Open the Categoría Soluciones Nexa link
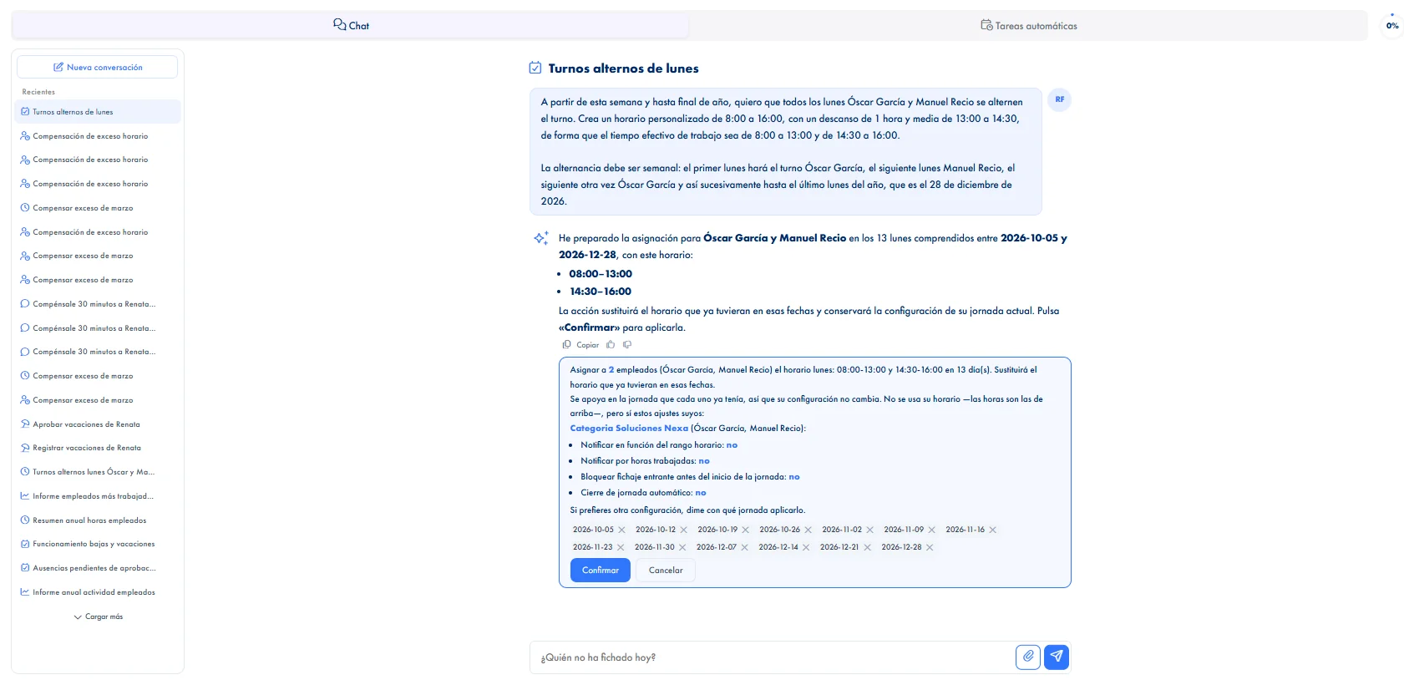 pos(629,429)
